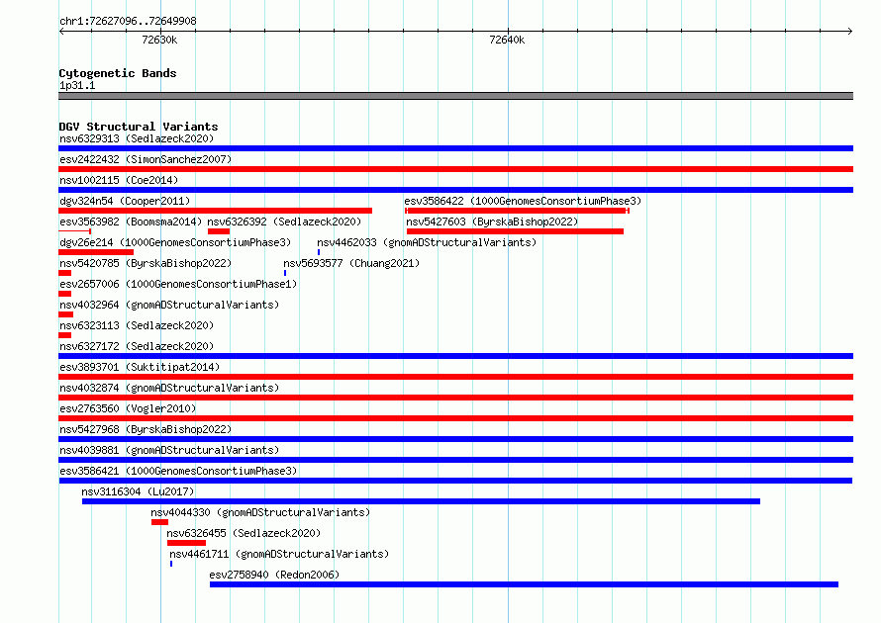Screen dimensions: 881x623
Task: Click nsv4462033 (gnomADStructuralVariants) label
Action: [427, 242]
